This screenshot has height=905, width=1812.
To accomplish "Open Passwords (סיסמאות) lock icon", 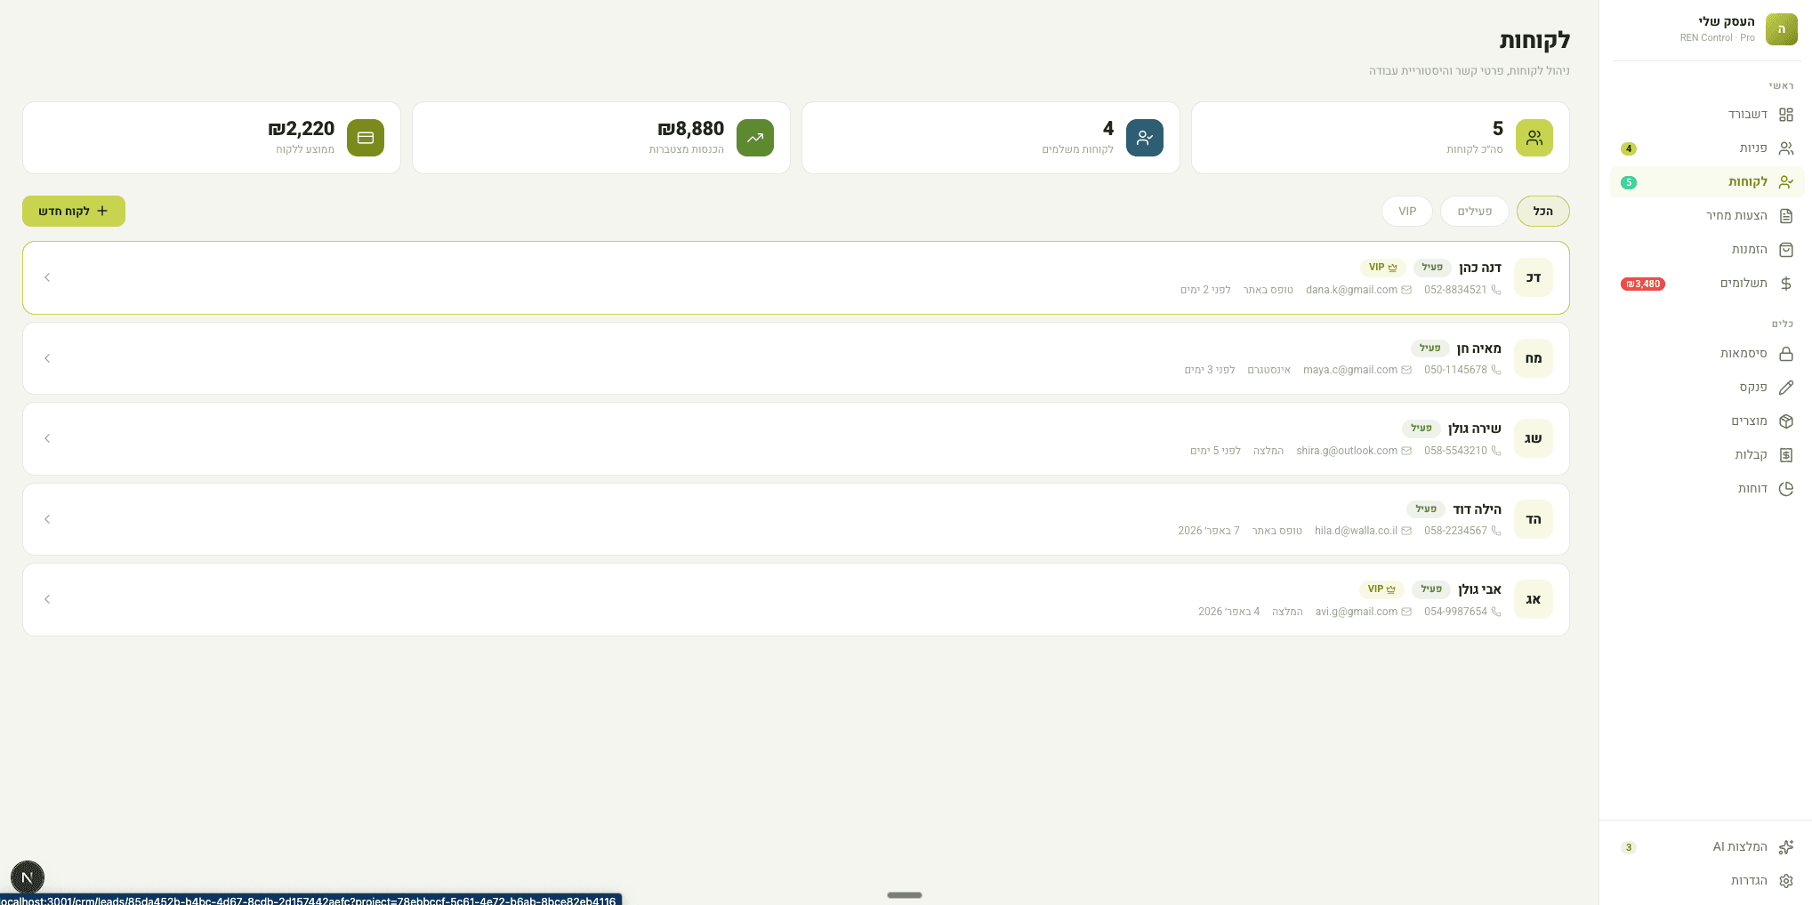I will 1785,354.
